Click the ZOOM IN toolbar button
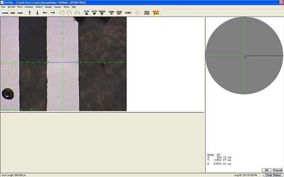 (111, 13)
